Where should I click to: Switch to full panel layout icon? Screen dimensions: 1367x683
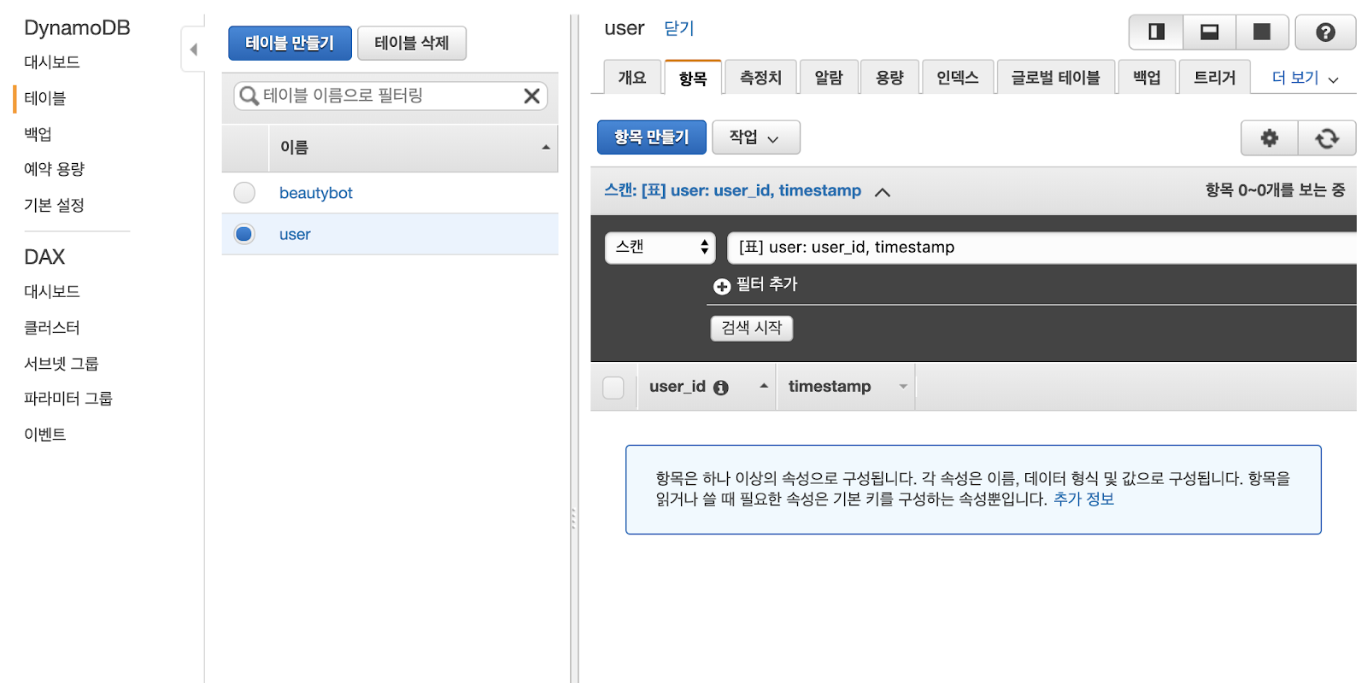point(1262,32)
